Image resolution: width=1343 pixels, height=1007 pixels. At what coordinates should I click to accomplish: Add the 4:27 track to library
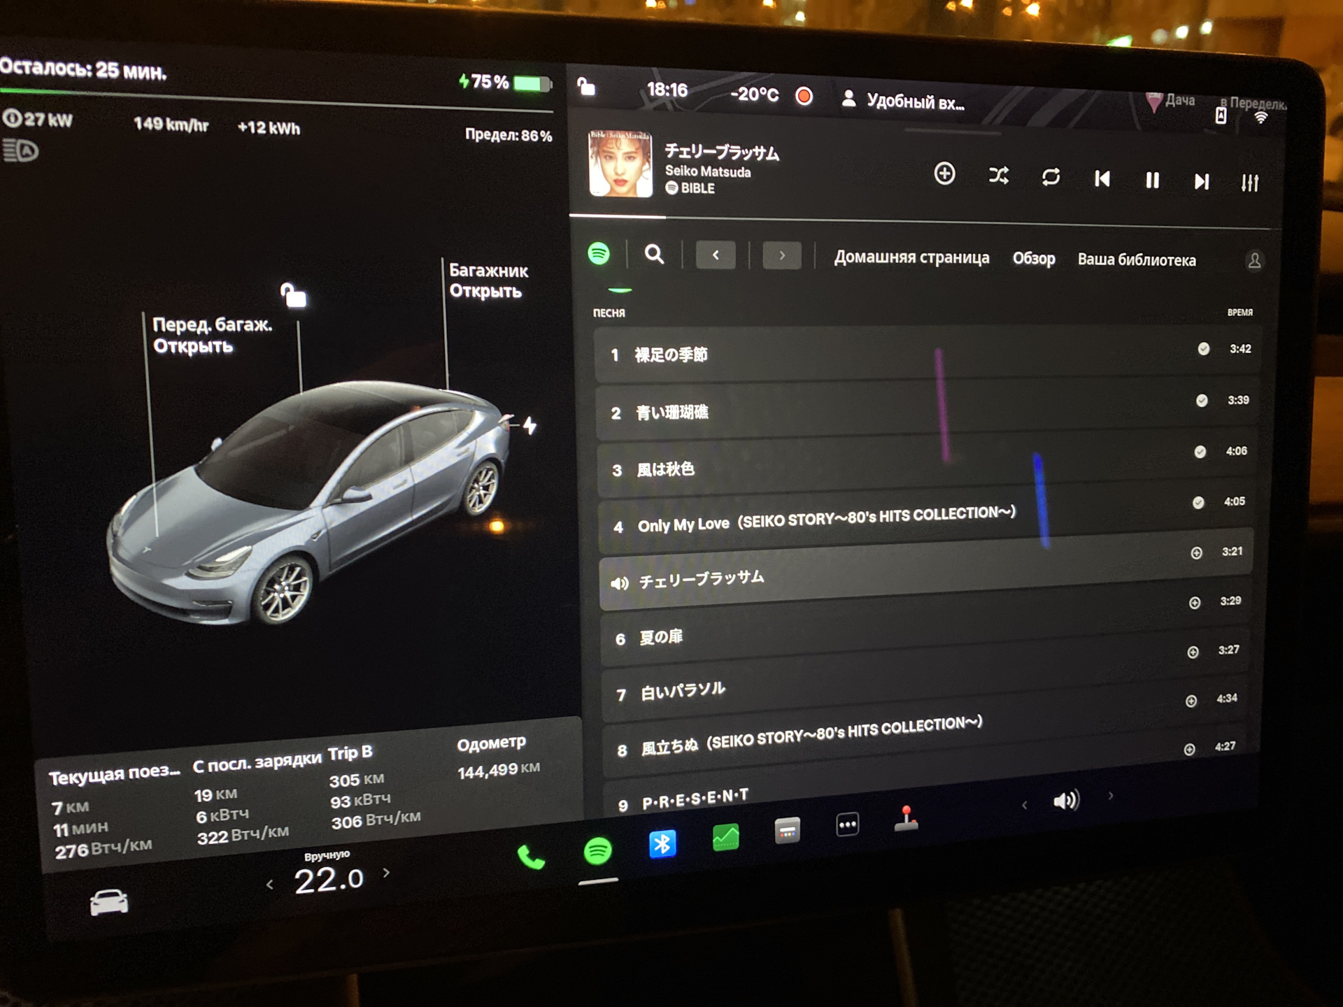(x=1189, y=749)
